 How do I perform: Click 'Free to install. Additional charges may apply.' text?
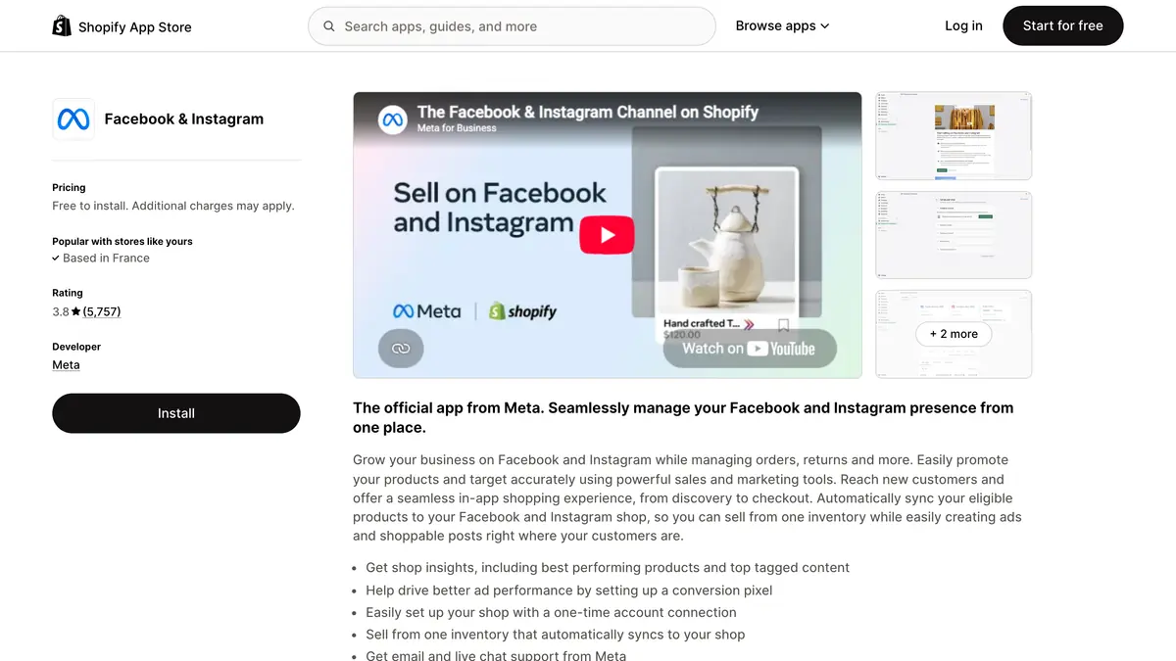click(173, 206)
